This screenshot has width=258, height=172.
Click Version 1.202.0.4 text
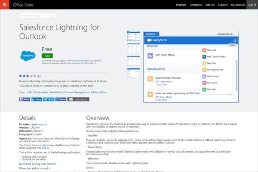(x=29, y=128)
